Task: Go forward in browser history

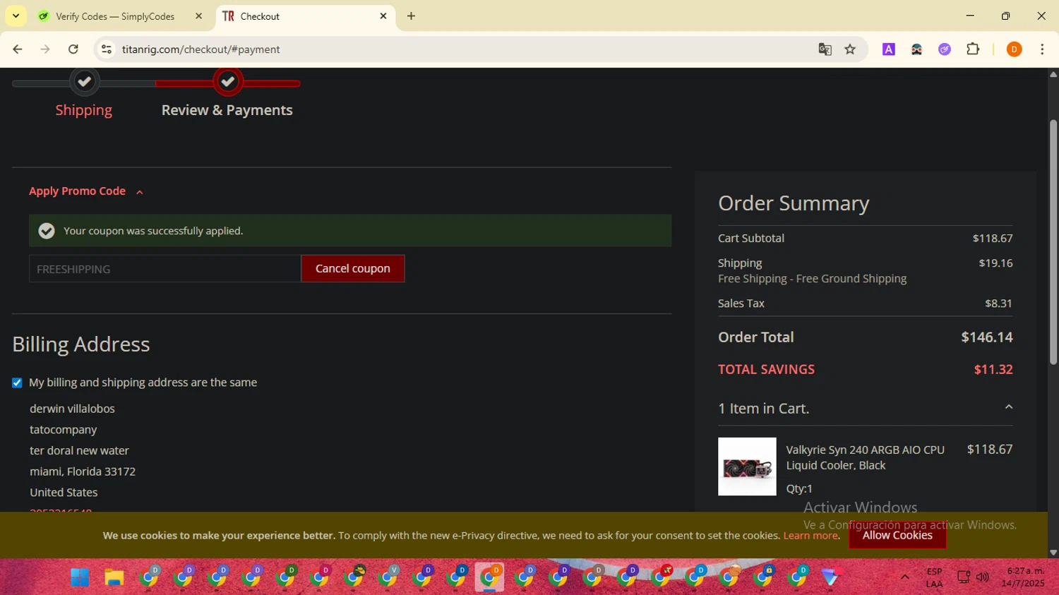Action: point(45,49)
